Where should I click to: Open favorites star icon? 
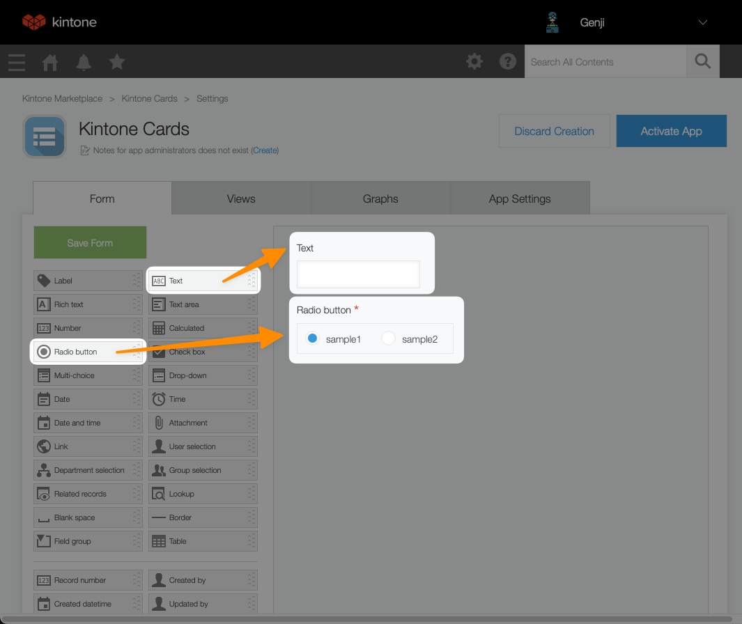coord(117,61)
